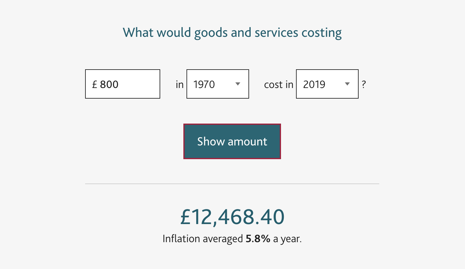Click the 800 value inside the amount box
This screenshot has width=465, height=269.
pos(109,84)
